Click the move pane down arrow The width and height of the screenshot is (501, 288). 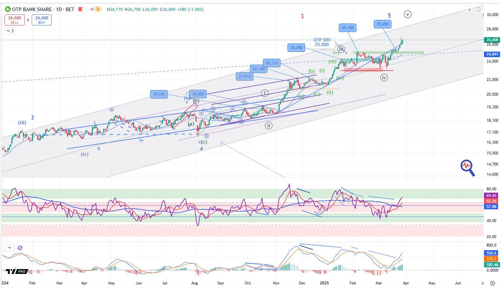coord(469,9)
